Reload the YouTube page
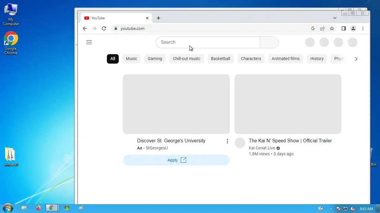The height and width of the screenshot is (213, 380). point(104,28)
